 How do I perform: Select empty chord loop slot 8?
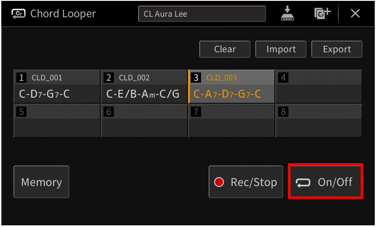coord(319,121)
